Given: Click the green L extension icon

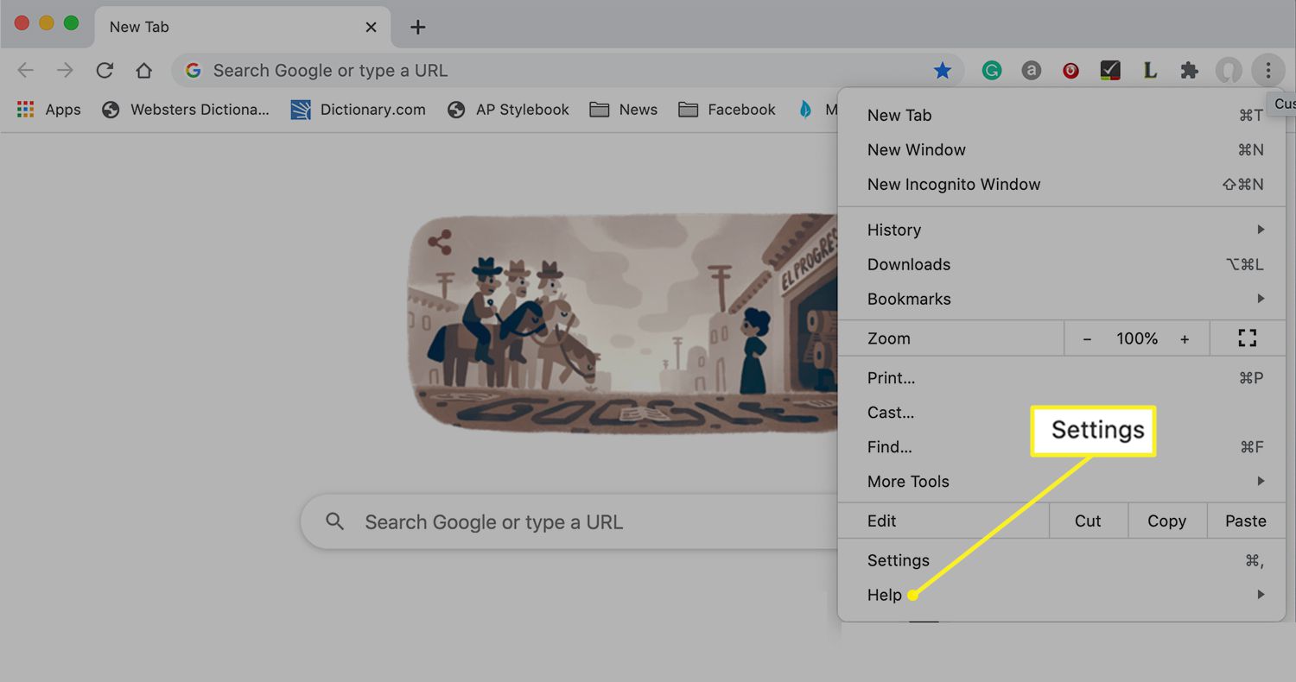Looking at the screenshot, I should pyautogui.click(x=1150, y=71).
